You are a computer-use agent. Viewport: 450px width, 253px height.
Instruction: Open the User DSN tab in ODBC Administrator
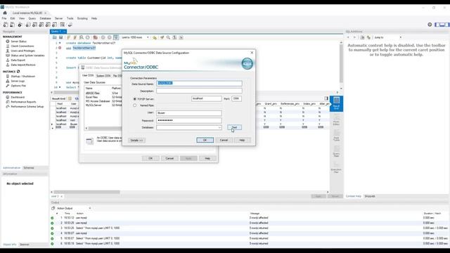tap(88, 75)
